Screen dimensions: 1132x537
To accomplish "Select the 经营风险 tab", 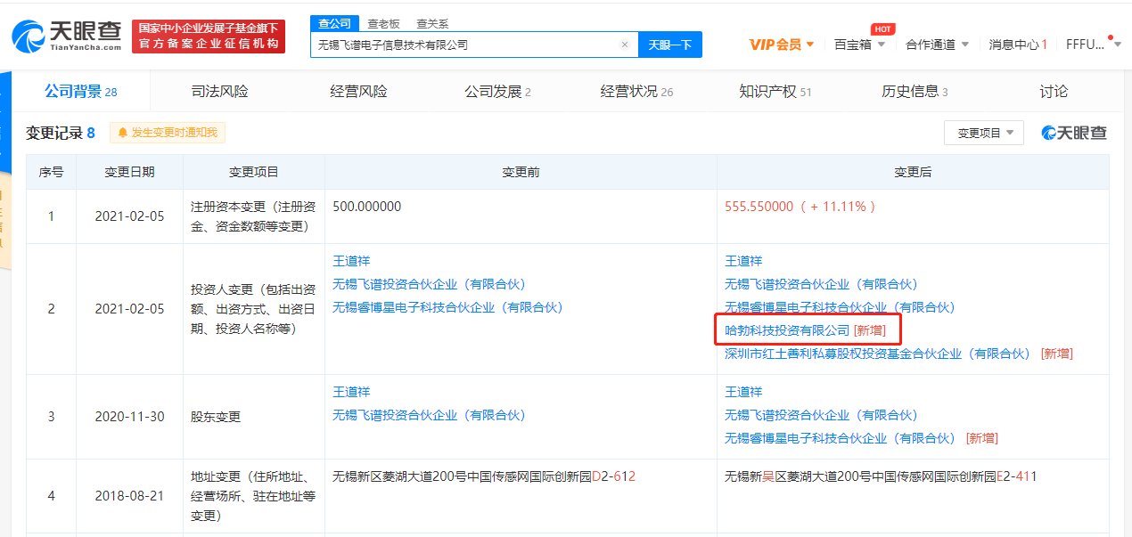I will (358, 92).
